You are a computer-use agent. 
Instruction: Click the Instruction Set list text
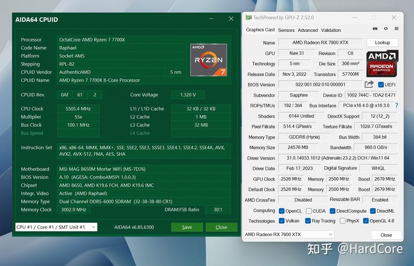142,151
